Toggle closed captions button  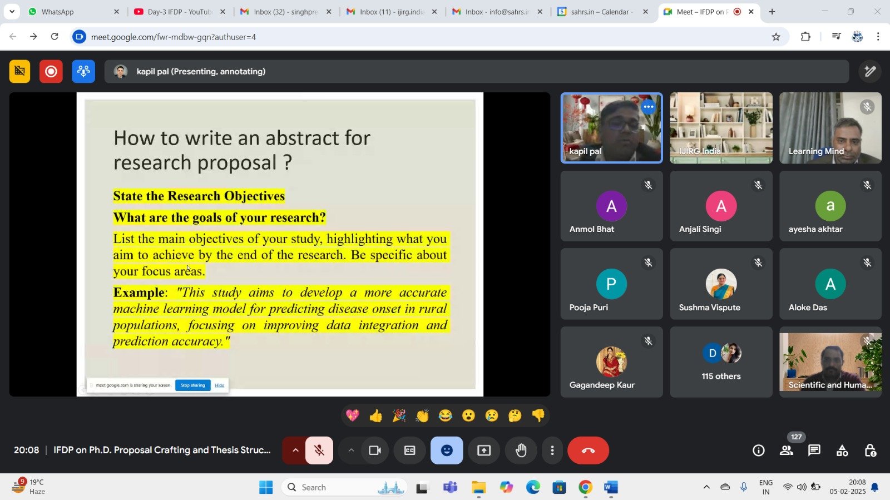click(409, 451)
